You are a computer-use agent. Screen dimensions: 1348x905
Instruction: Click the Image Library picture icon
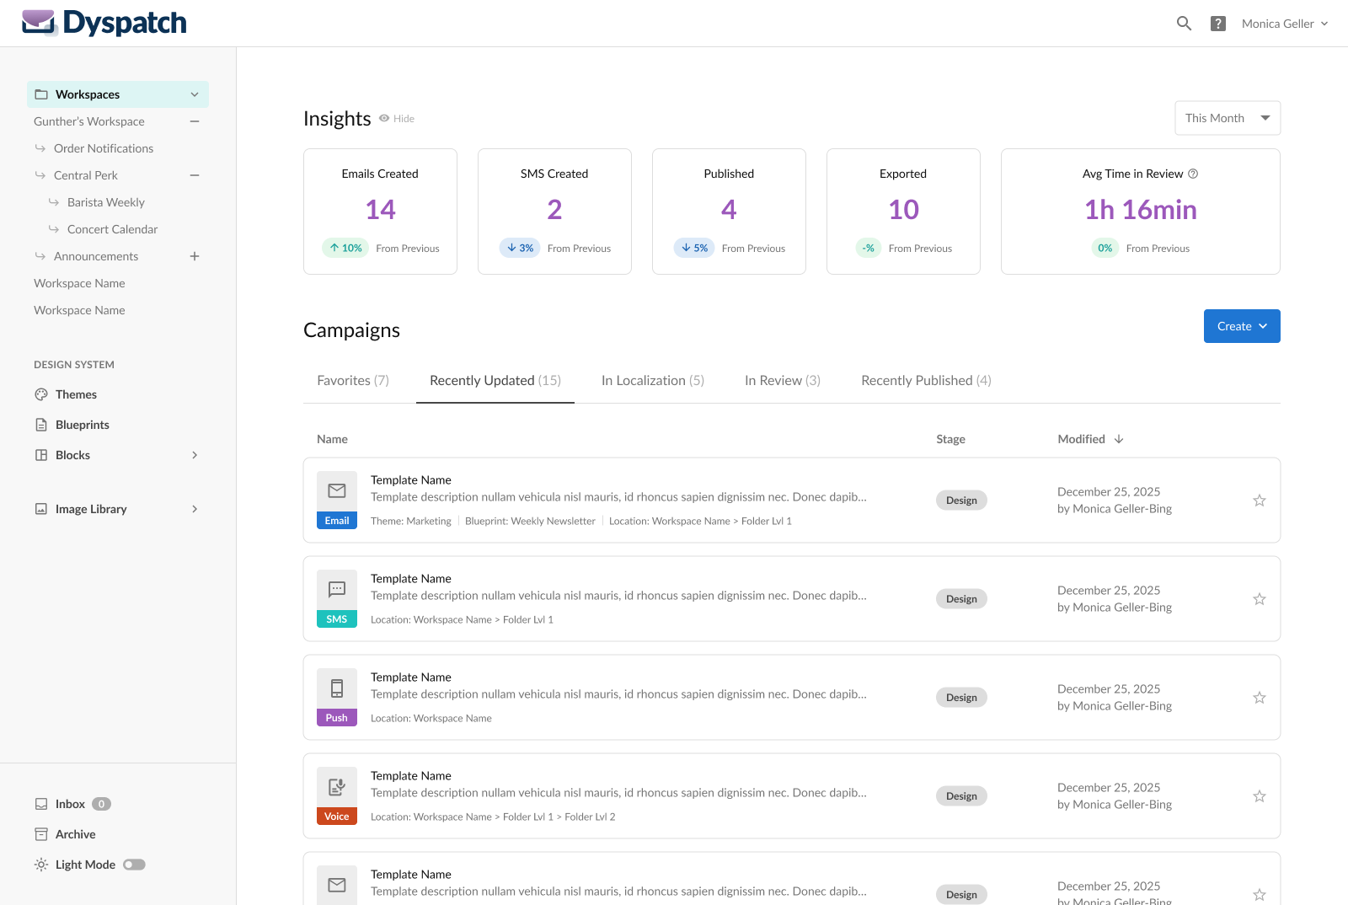pyautogui.click(x=41, y=509)
